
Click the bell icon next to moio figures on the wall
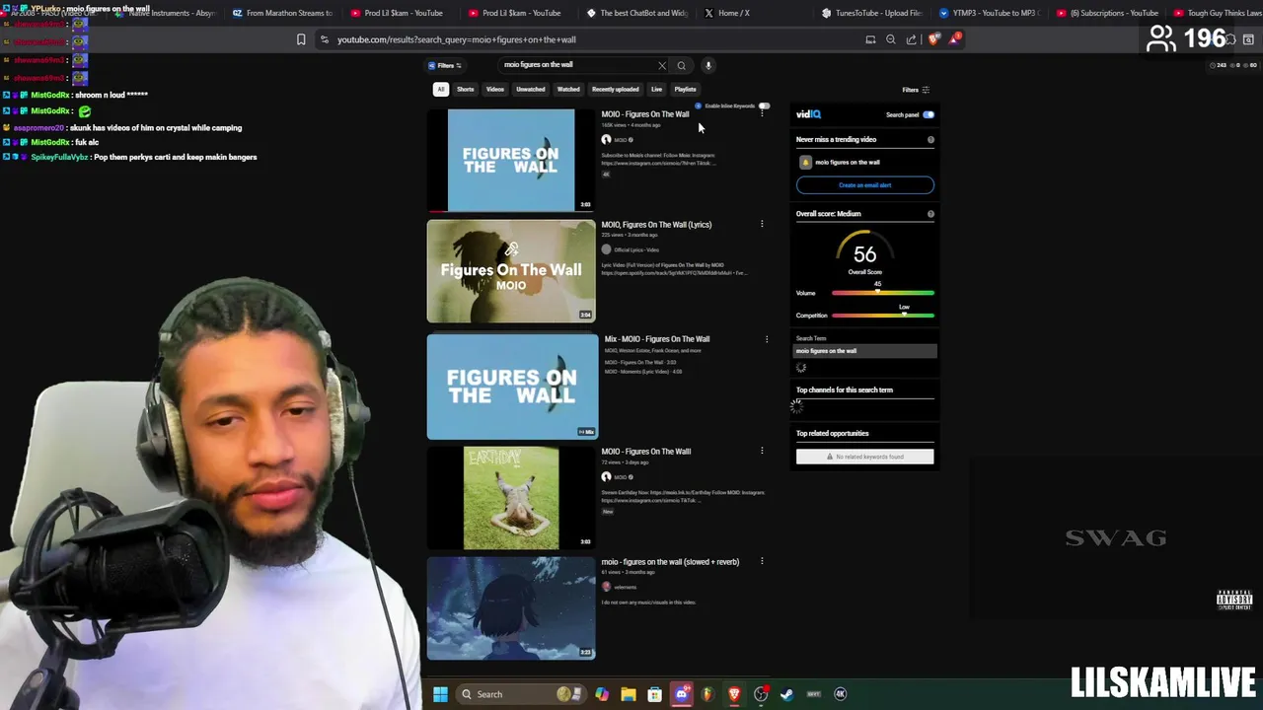(x=805, y=163)
